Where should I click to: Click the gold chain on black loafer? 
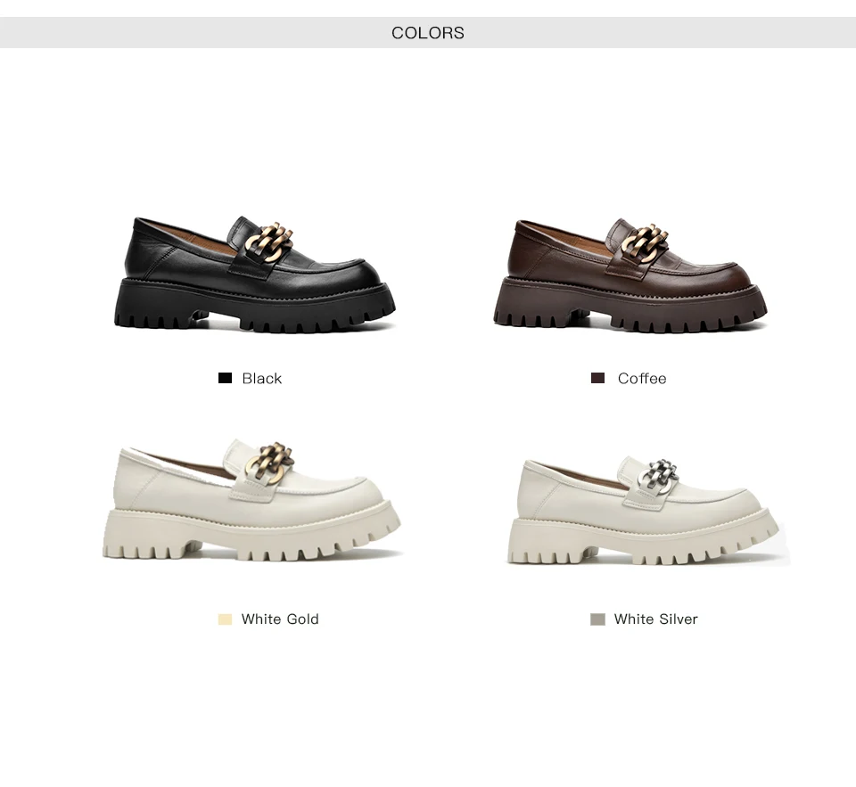[269, 242]
